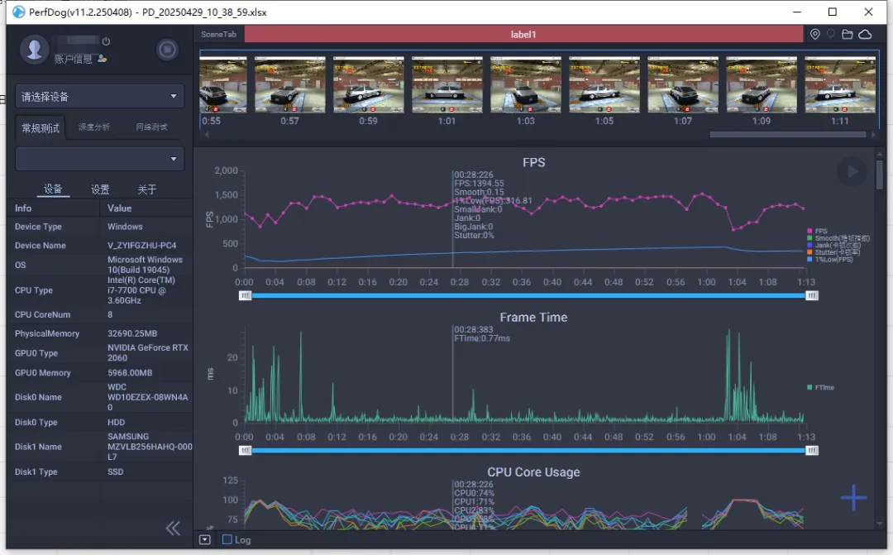Click FPS chart range slider right handle

tap(812, 296)
